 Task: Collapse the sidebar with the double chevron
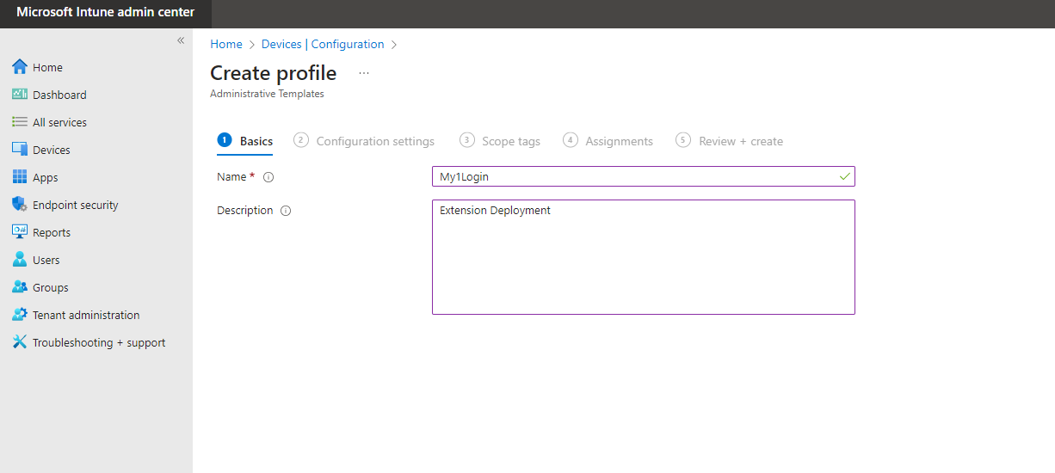click(181, 40)
